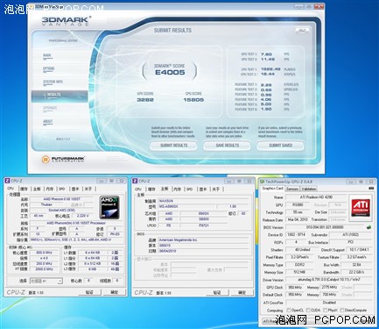
Task: Click the Submit Saved button
Action: 280,146
